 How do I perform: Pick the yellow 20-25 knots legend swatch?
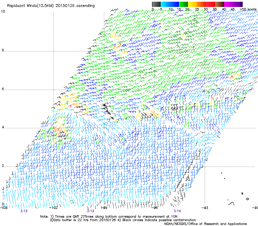tap(192, 4)
